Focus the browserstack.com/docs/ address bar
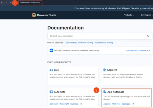This screenshot has height=108, width=153. [30, 3]
